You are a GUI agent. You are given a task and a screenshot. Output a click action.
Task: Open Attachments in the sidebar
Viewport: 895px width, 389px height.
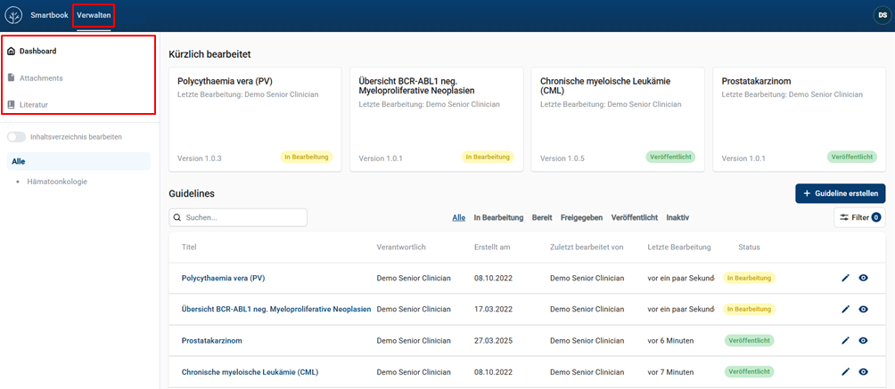(41, 77)
